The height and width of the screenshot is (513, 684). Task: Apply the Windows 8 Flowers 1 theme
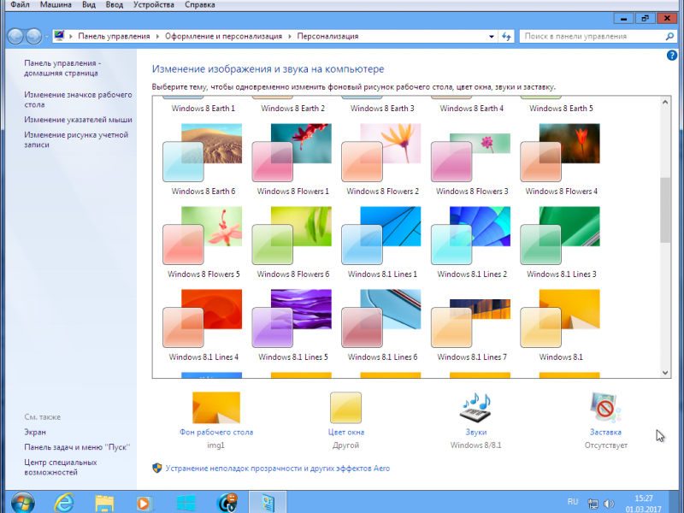pyautogui.click(x=292, y=159)
